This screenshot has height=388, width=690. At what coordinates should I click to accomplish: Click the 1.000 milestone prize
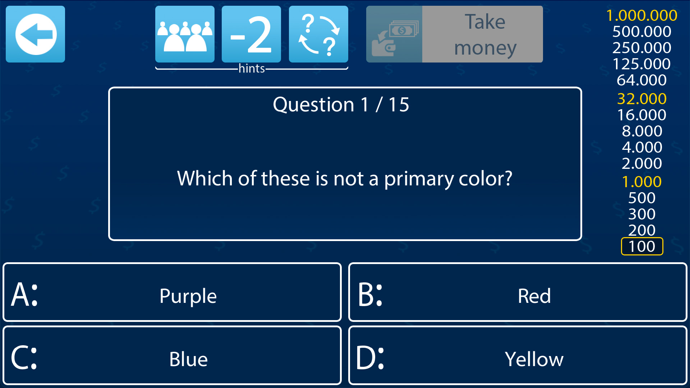(642, 182)
